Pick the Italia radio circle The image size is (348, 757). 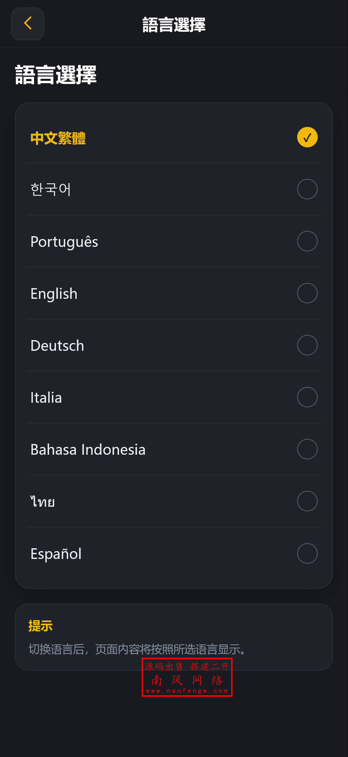307,397
